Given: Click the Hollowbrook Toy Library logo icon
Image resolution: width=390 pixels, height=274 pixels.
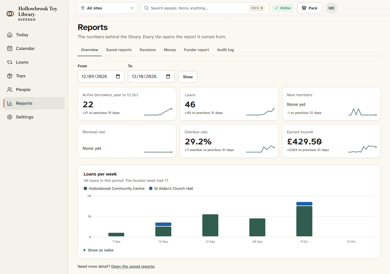Looking at the screenshot, I should click(x=10, y=14).
